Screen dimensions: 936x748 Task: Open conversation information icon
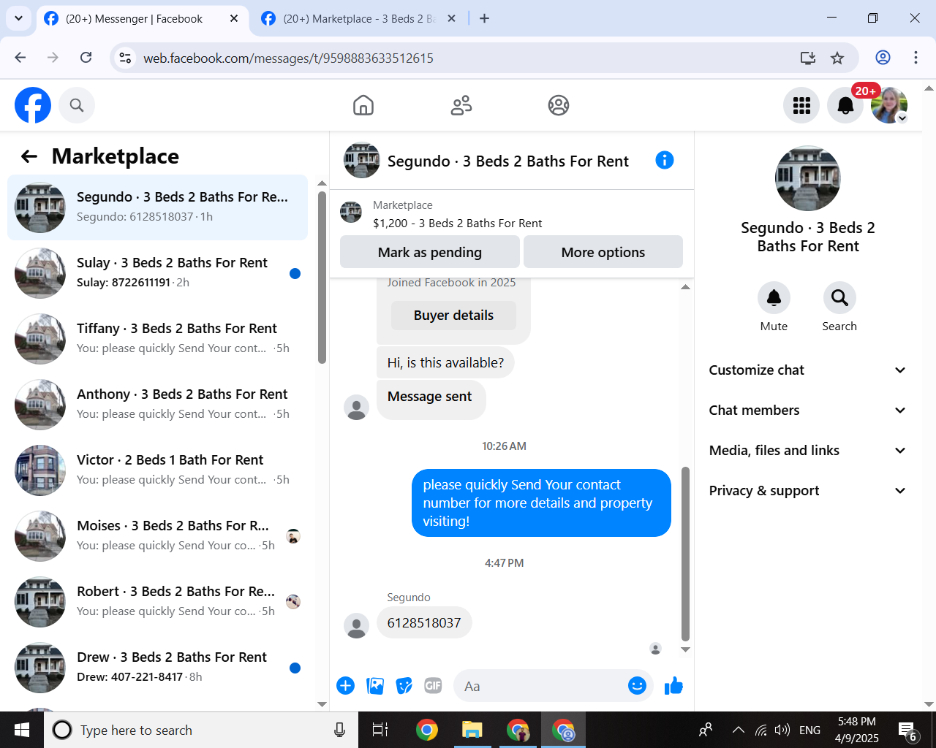[665, 160]
